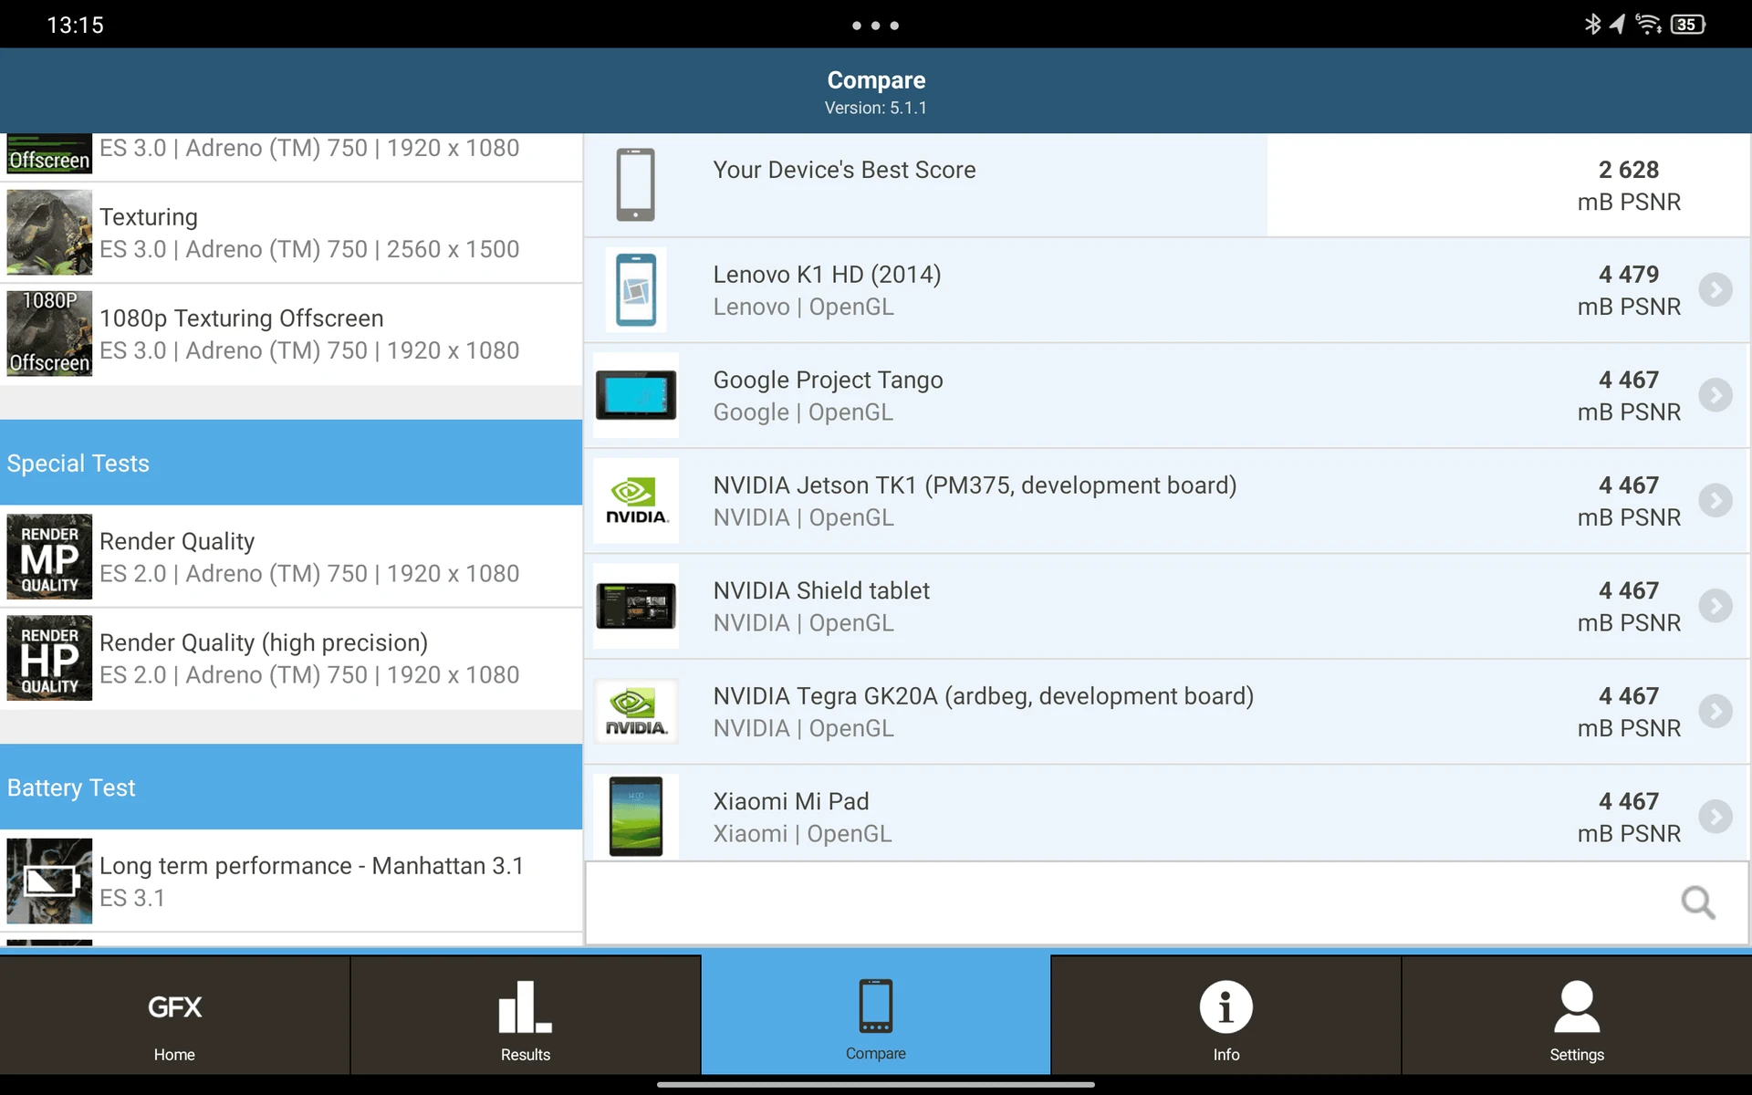The height and width of the screenshot is (1095, 1752).
Task: Click the Google Project Tango tablet thumbnail
Action: (636, 395)
